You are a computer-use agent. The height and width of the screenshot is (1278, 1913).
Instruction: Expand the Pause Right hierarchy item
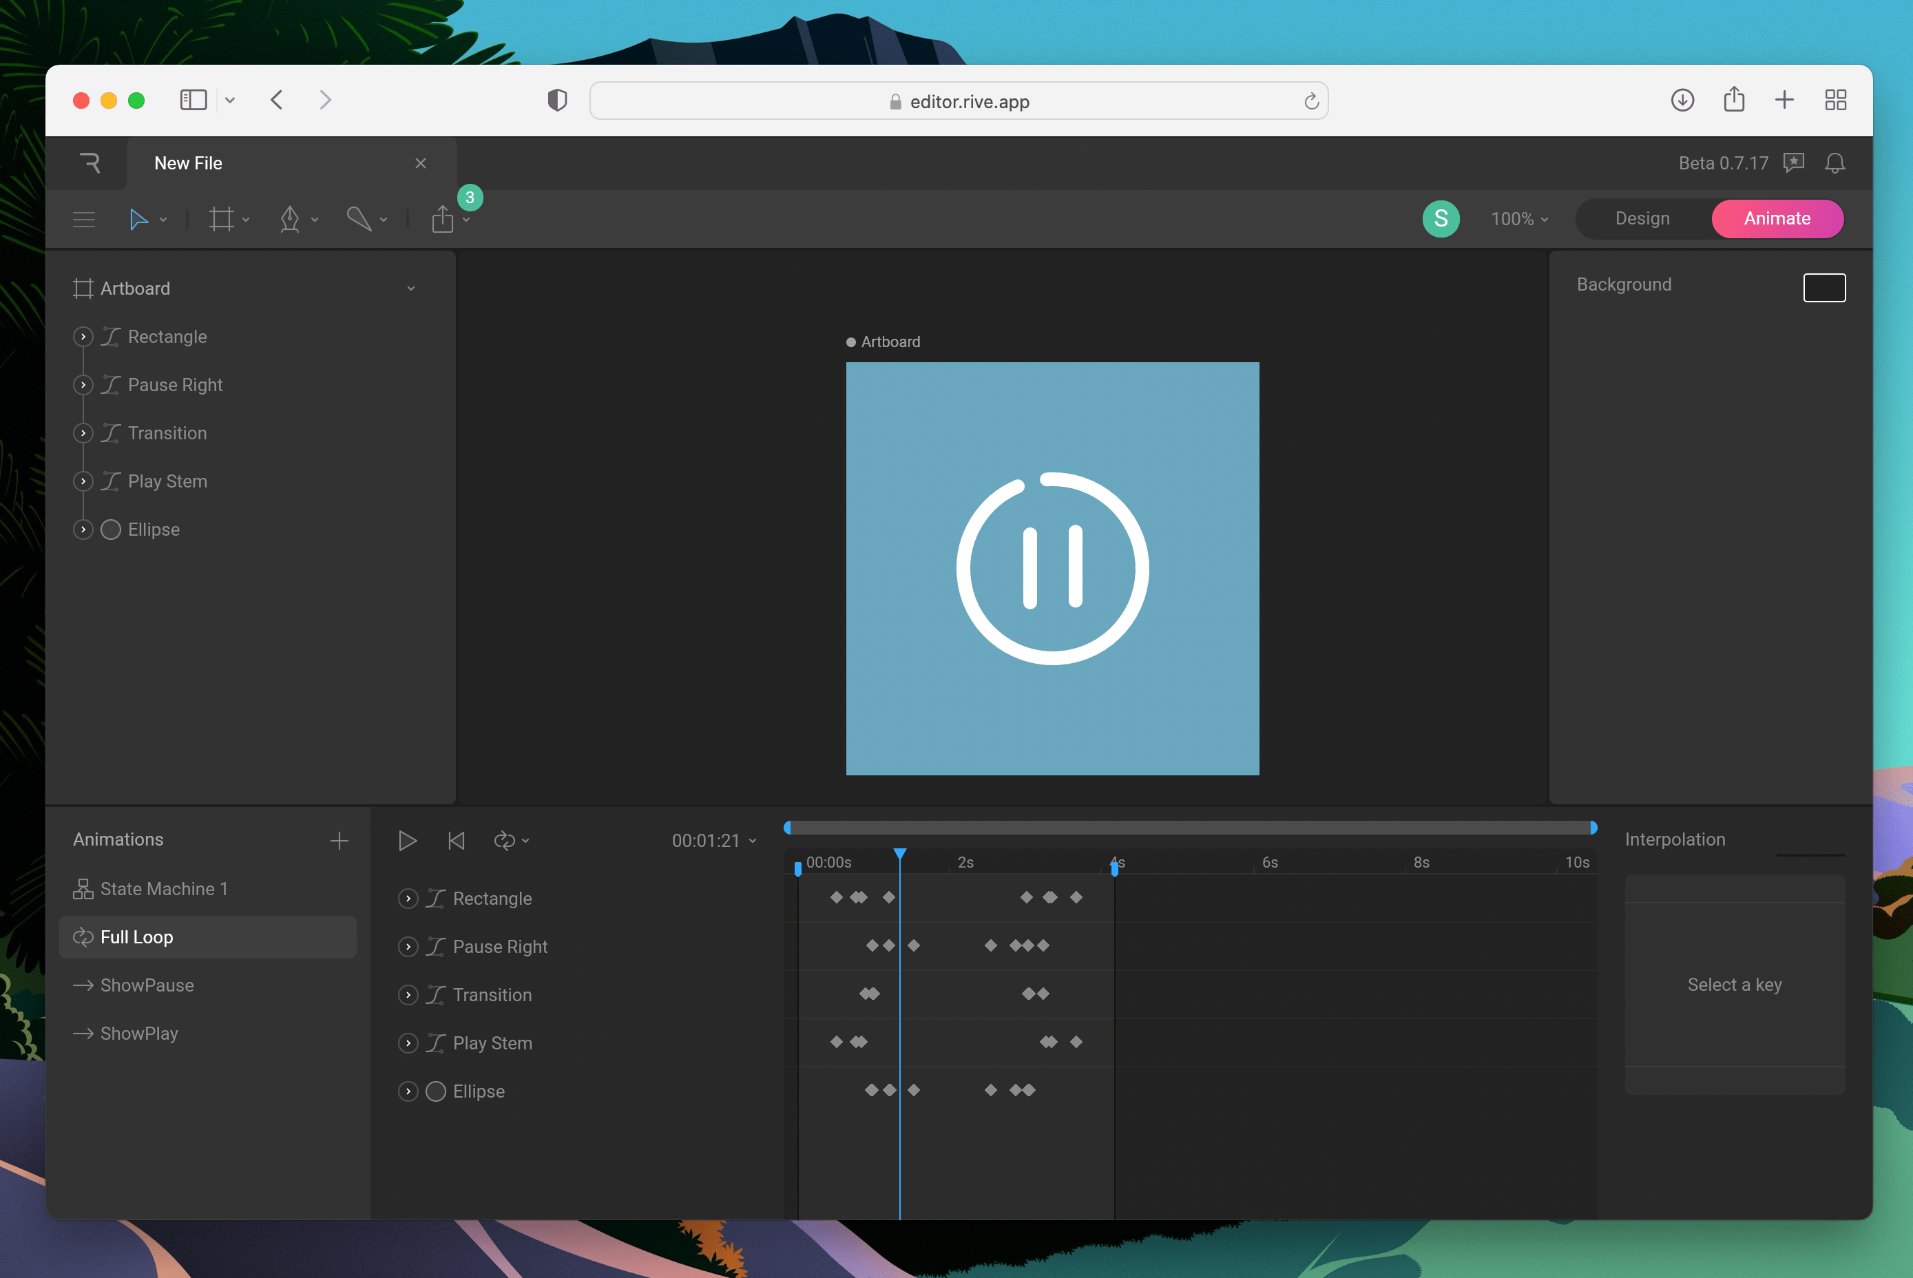point(83,385)
